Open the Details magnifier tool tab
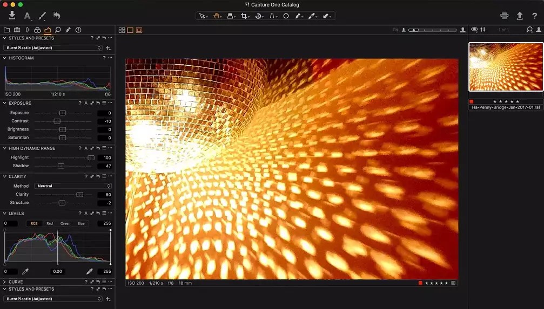 click(x=58, y=30)
